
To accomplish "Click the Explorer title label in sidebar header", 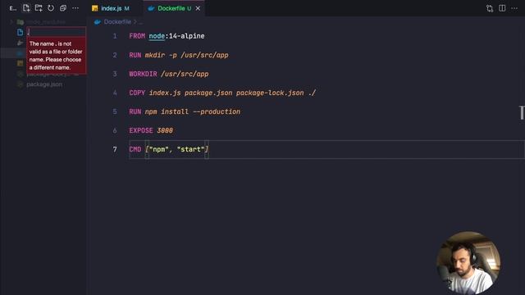I will coord(13,8).
